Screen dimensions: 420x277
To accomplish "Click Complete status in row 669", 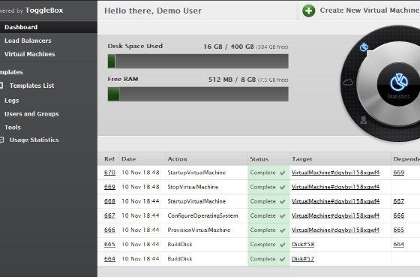I will tap(262, 187).
